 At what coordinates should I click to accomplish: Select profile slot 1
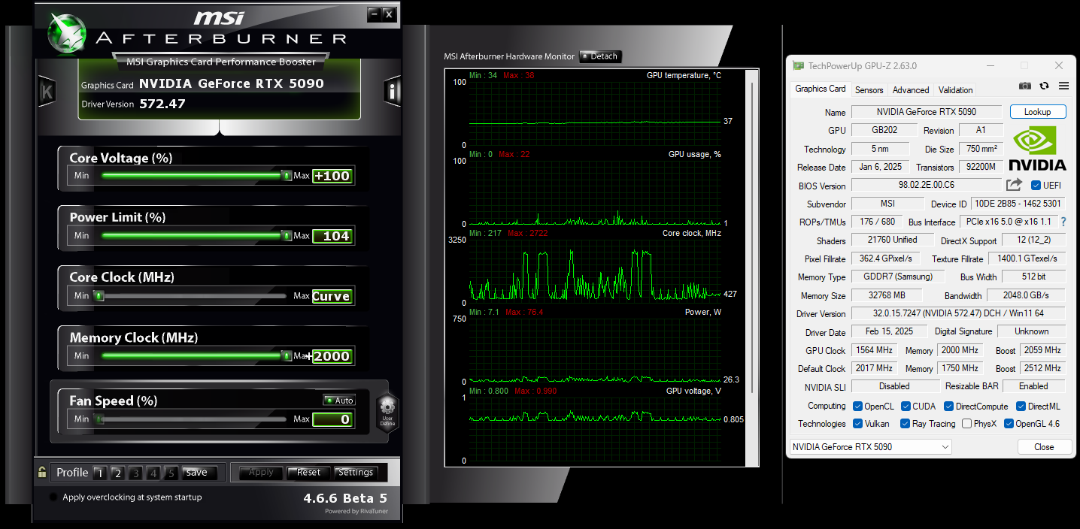[x=99, y=473]
